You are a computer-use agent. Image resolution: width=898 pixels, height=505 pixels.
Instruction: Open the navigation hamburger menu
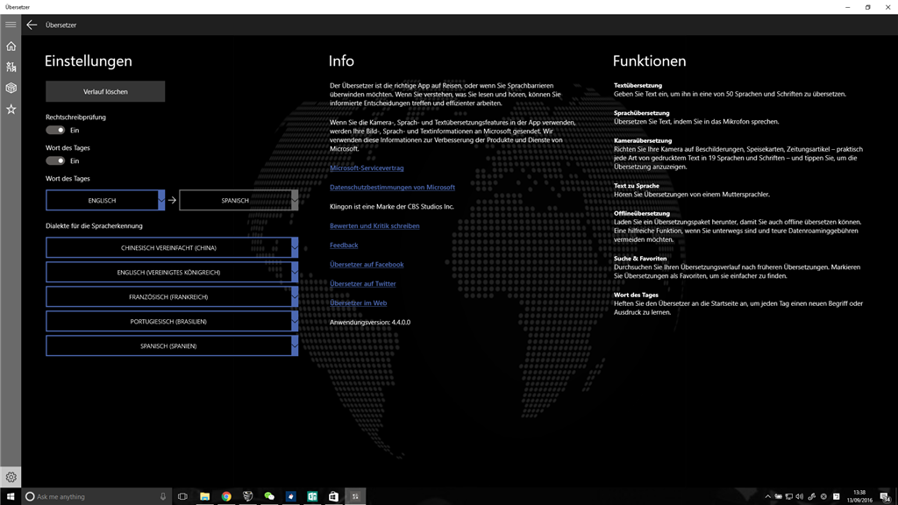(x=11, y=25)
